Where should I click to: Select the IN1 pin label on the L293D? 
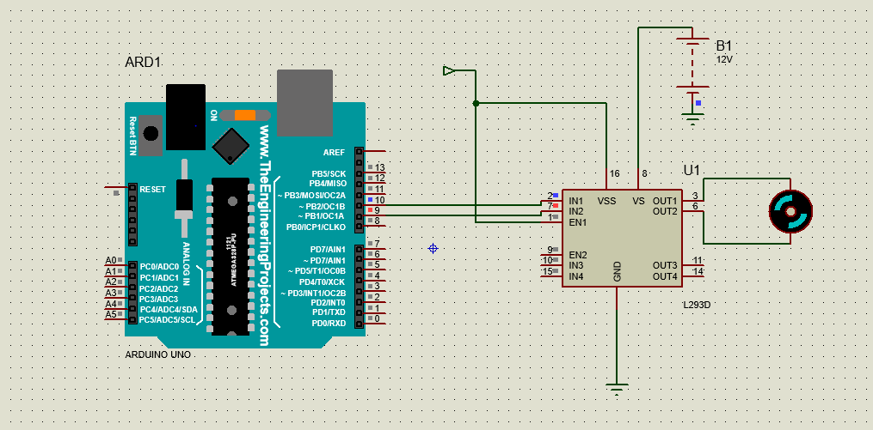576,201
